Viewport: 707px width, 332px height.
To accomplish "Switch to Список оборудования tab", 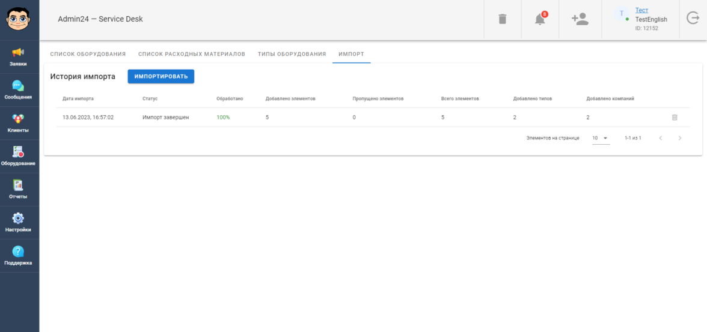I will point(88,54).
